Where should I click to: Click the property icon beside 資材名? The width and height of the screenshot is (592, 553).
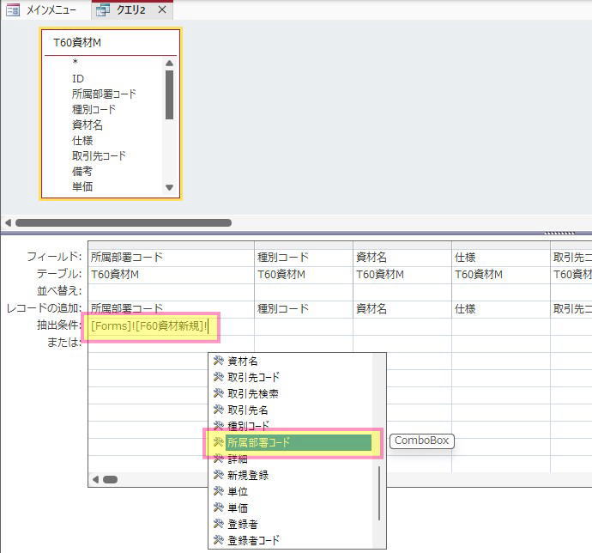click(219, 361)
